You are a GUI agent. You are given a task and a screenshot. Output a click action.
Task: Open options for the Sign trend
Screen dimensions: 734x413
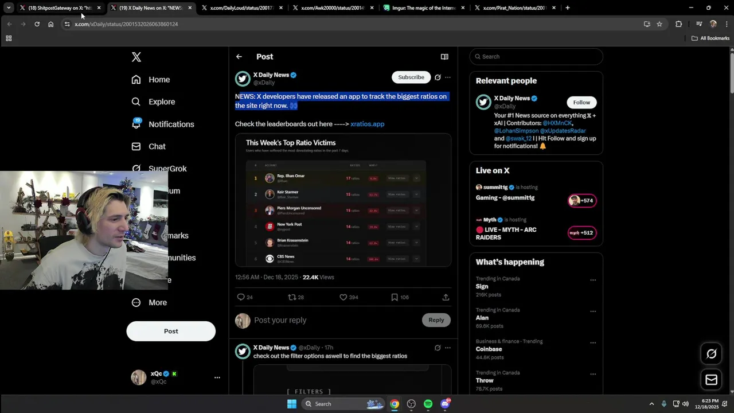pos(593,280)
